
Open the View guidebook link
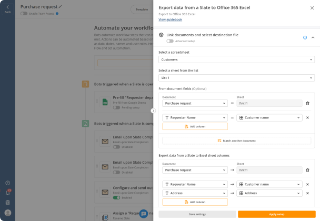click(170, 19)
